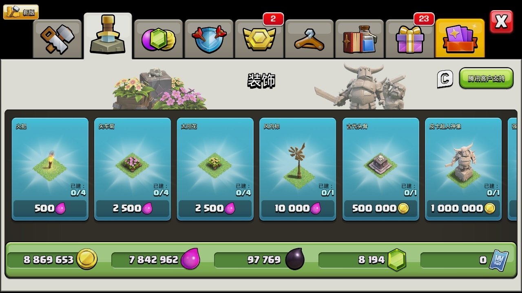Click the 腾讯客户支持 green button

coord(486,78)
